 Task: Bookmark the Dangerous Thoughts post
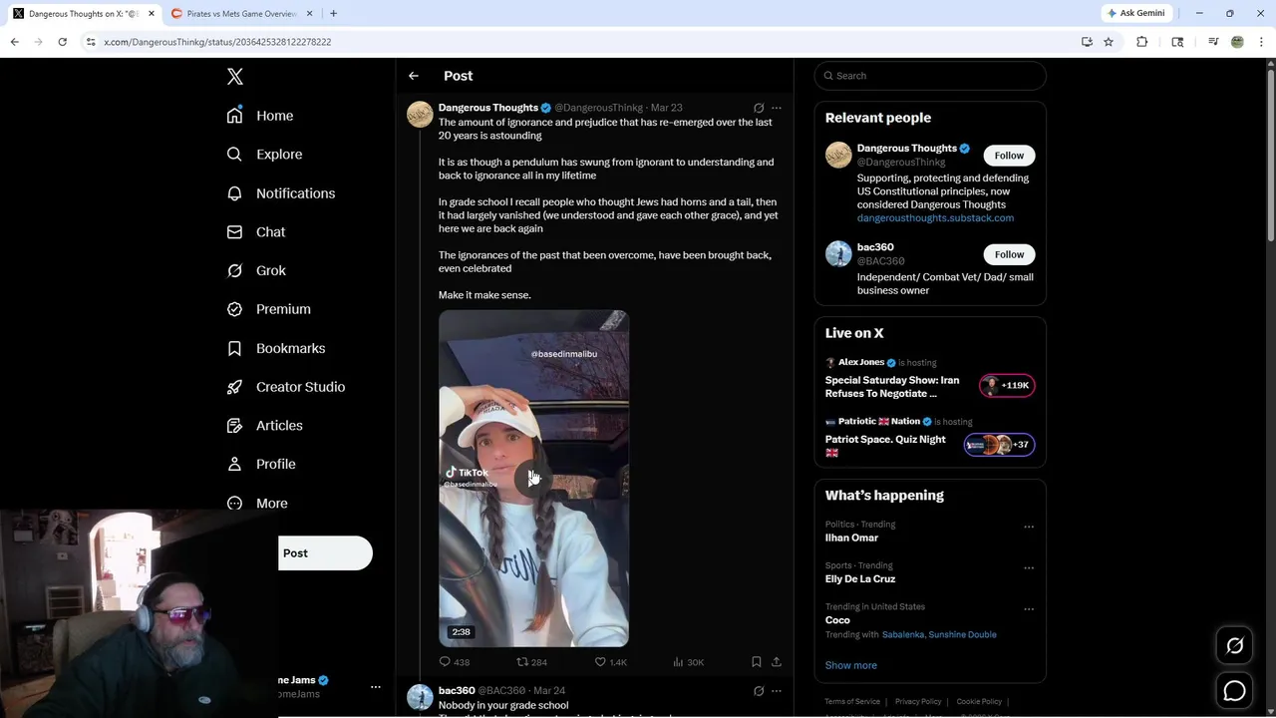[757, 662]
